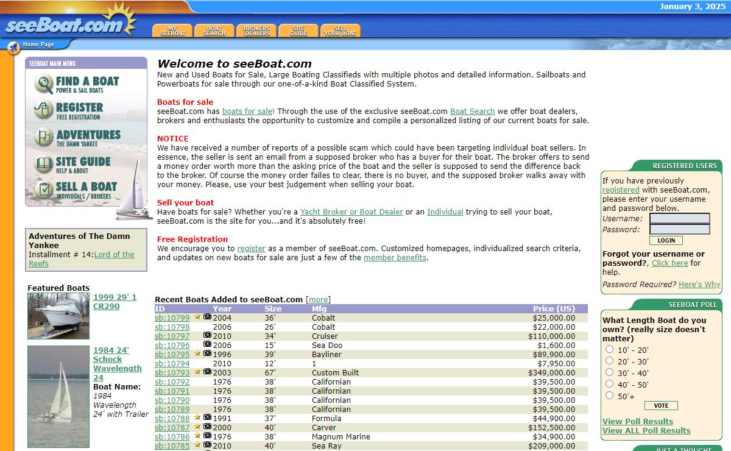Click the camera icon in row sb:10797

pos(207,335)
